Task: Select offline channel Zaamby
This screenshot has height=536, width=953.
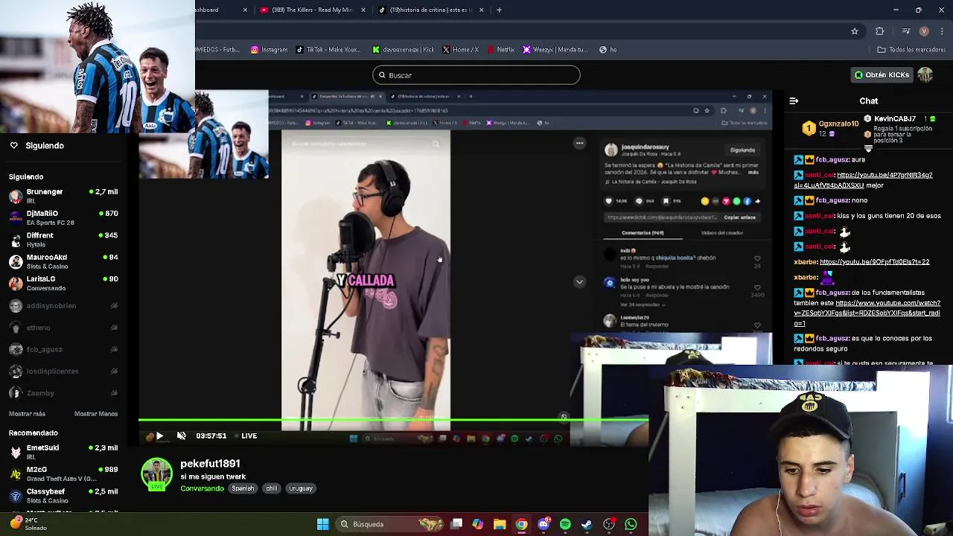Action: [63, 393]
